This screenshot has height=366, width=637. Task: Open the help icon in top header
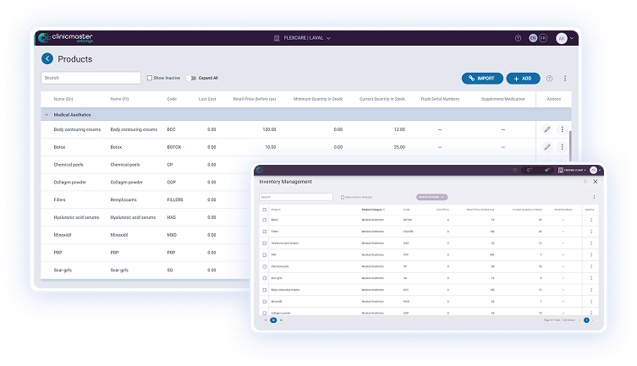pyautogui.click(x=519, y=38)
